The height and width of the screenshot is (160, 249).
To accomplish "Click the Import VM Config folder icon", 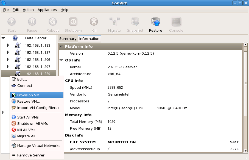I will [14, 108].
